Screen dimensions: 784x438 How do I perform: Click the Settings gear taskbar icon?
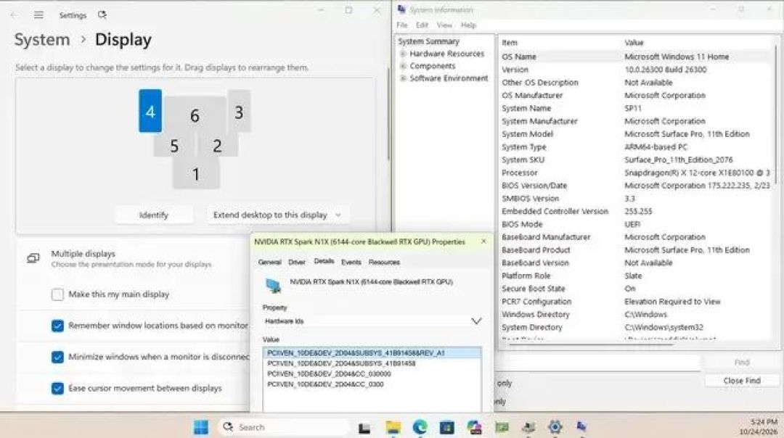(x=555, y=427)
